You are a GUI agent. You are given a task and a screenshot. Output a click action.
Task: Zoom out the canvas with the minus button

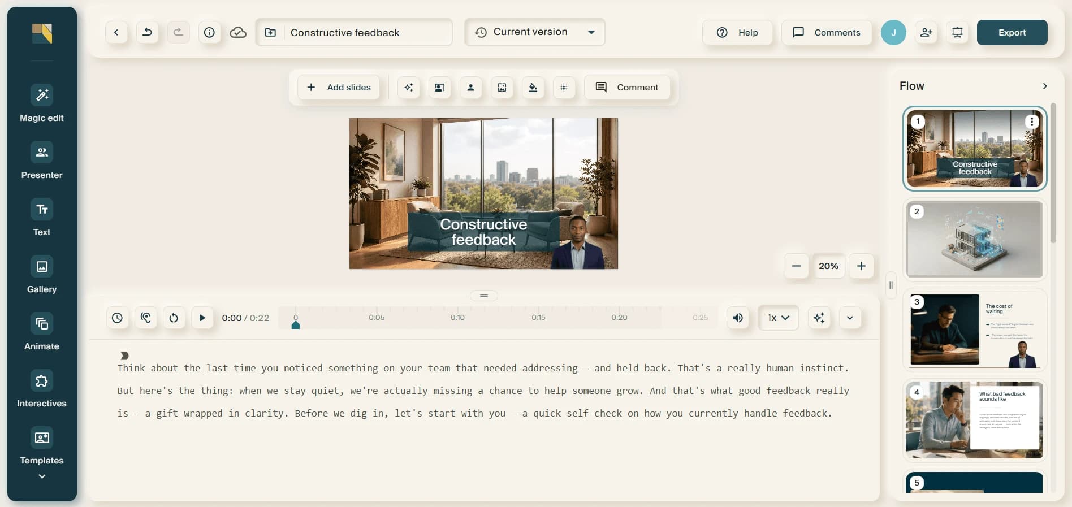(796, 266)
